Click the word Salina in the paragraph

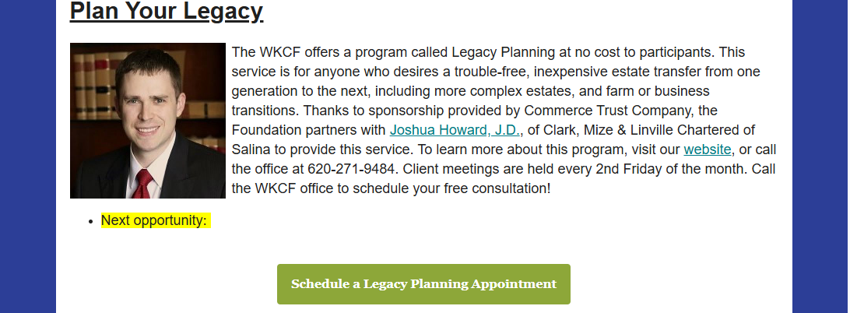click(x=251, y=149)
